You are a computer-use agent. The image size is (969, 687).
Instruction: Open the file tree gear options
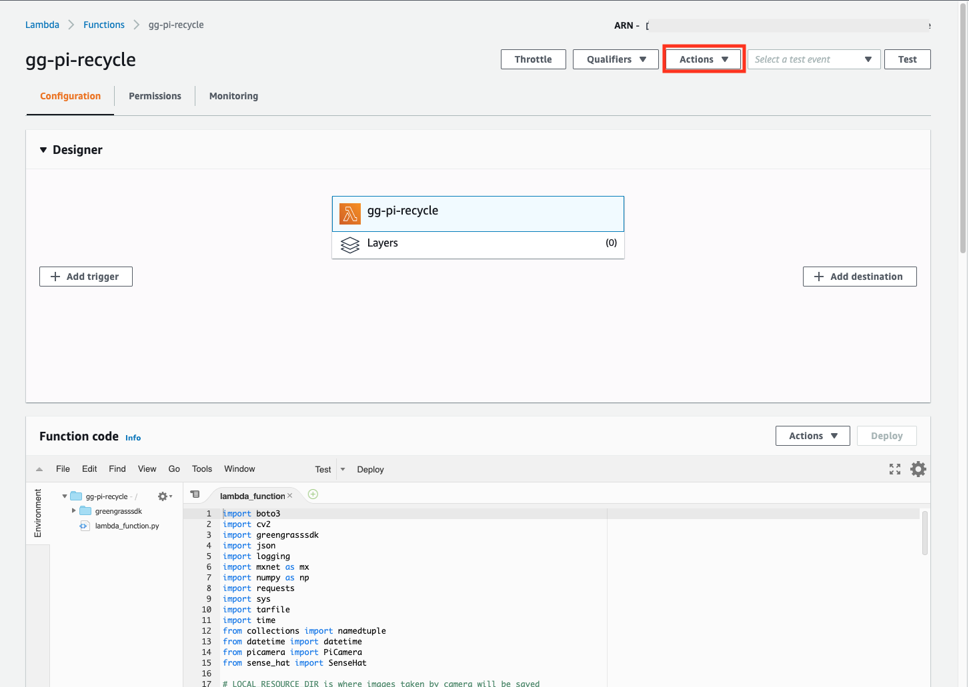tap(165, 496)
